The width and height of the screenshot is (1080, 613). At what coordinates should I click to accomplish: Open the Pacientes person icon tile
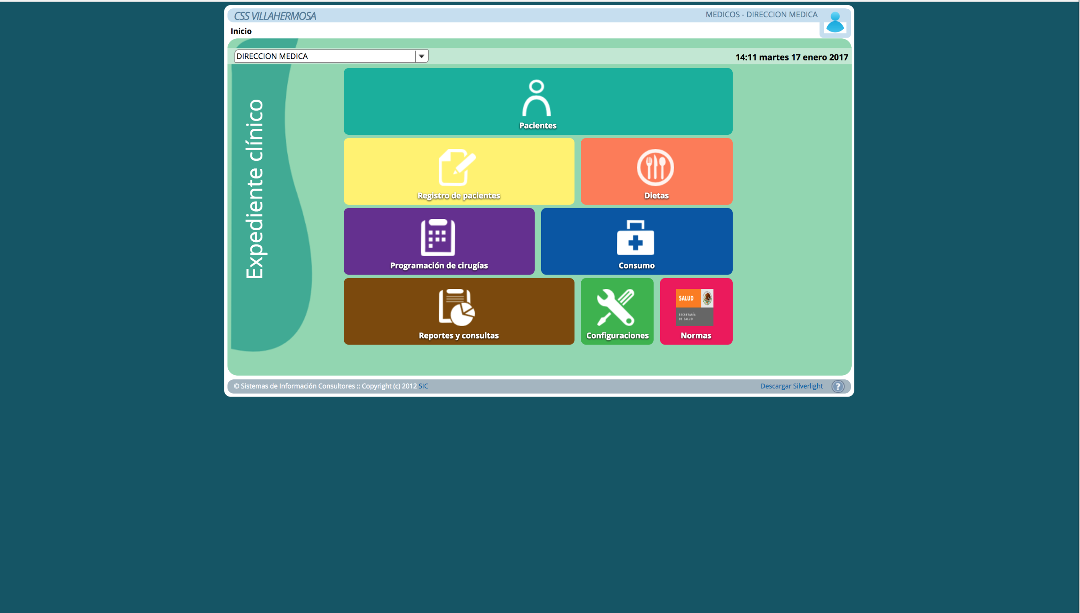(536, 98)
